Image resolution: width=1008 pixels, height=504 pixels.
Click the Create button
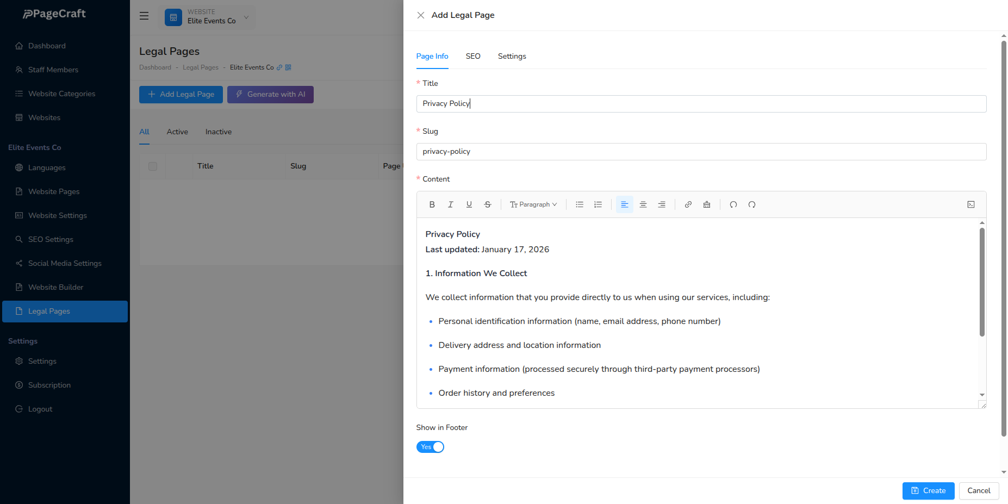coord(928,490)
